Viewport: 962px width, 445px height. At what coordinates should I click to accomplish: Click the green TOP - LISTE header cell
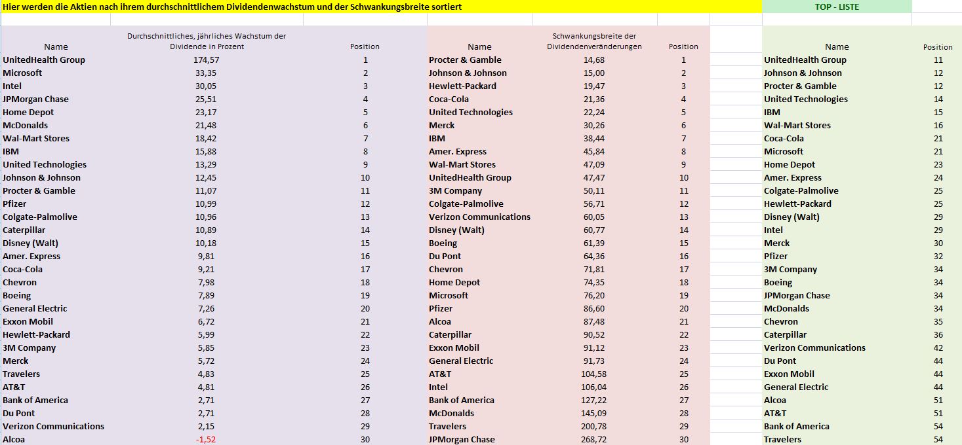pos(837,7)
